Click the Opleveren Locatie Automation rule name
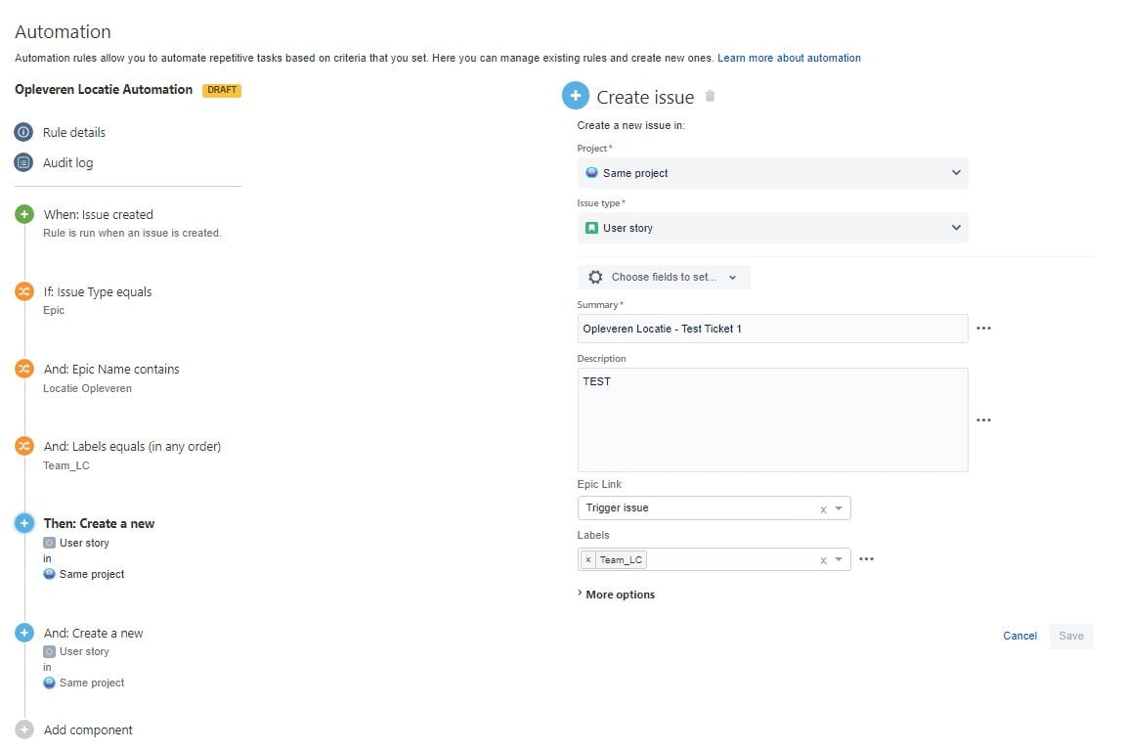This screenshot has height=750, width=1126. pyautogui.click(x=104, y=90)
